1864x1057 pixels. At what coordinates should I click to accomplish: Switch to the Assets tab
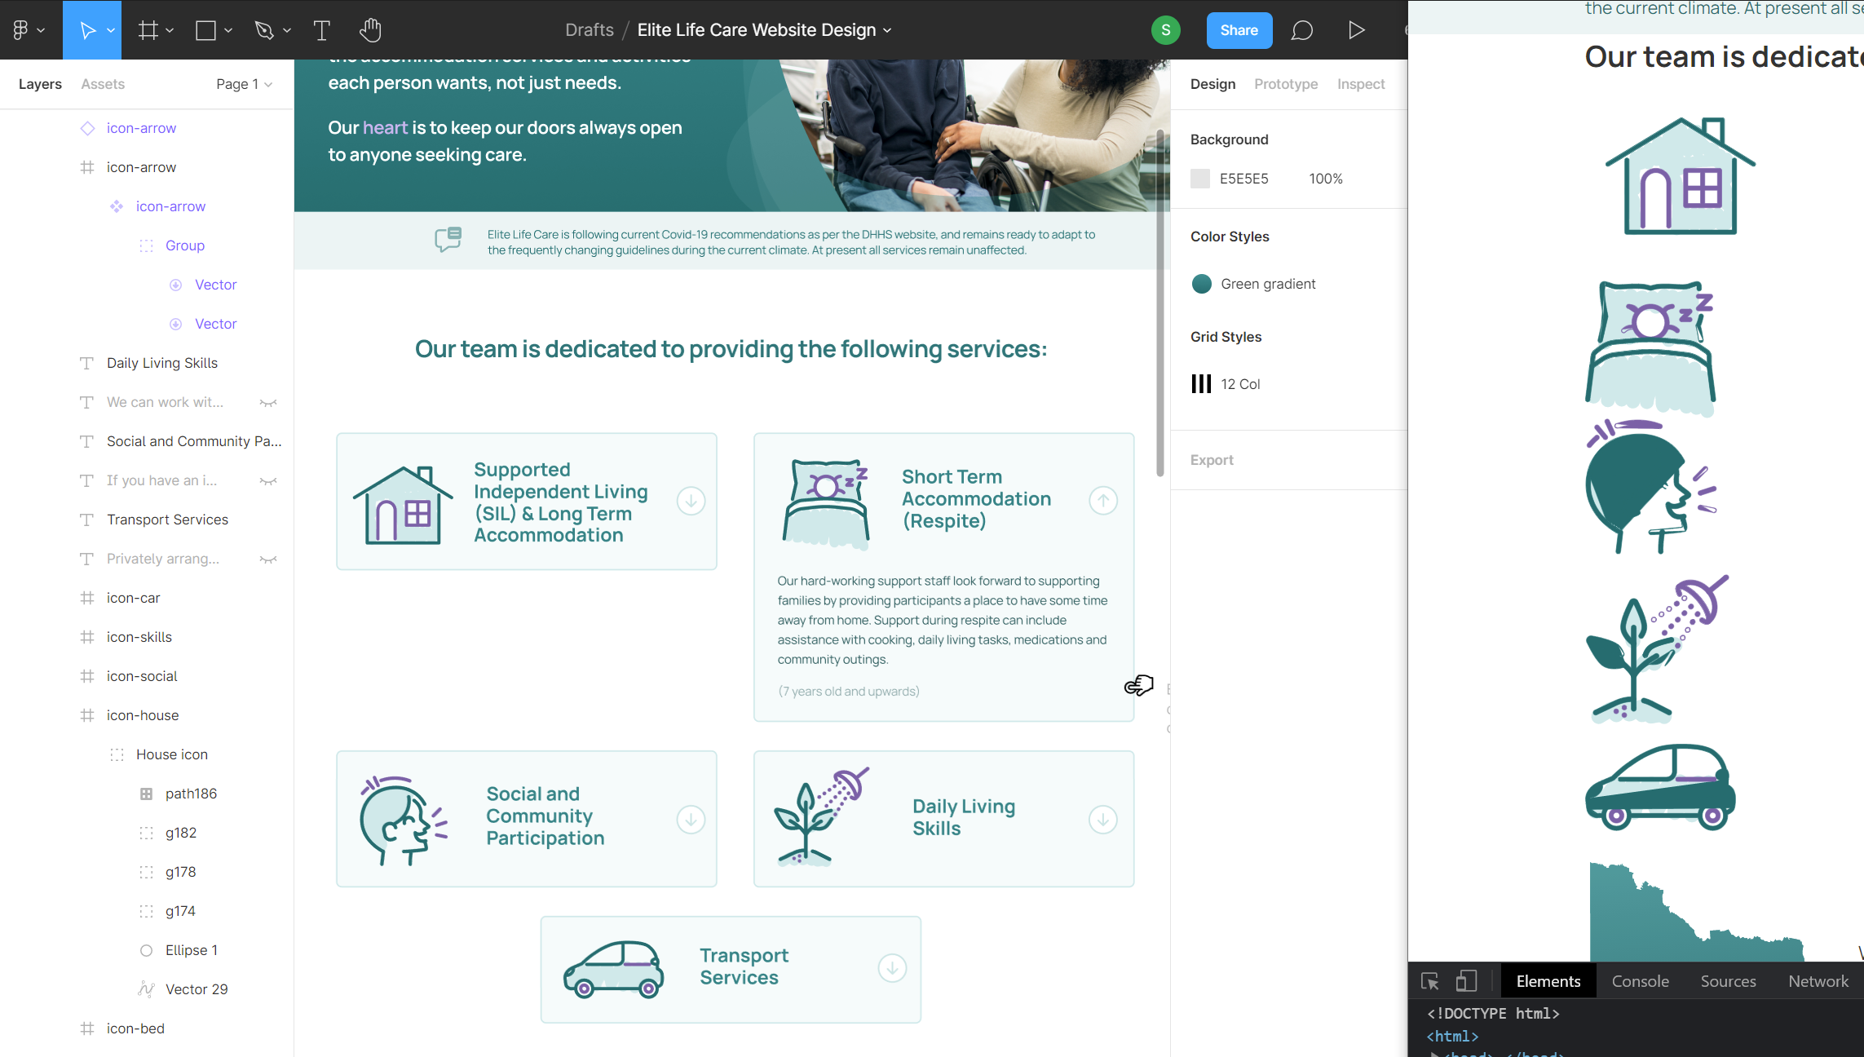103,84
